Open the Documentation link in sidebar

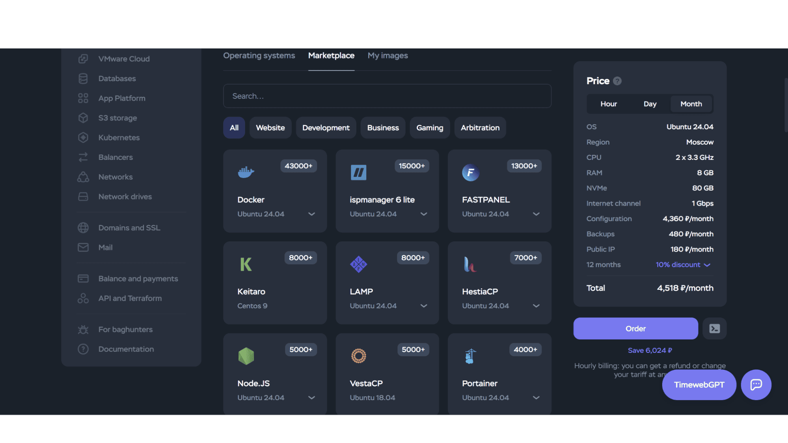(x=126, y=349)
